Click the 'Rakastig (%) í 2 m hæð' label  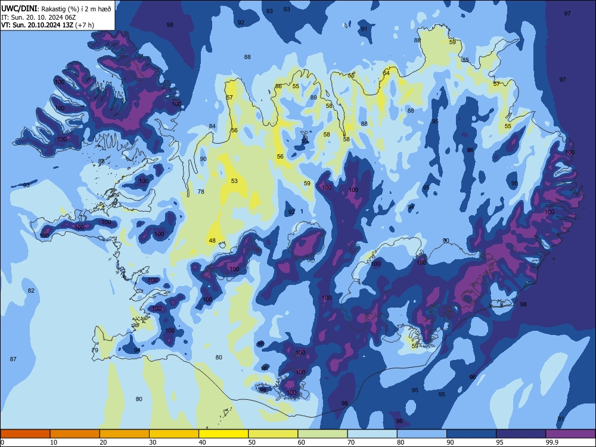pyautogui.click(x=76, y=9)
